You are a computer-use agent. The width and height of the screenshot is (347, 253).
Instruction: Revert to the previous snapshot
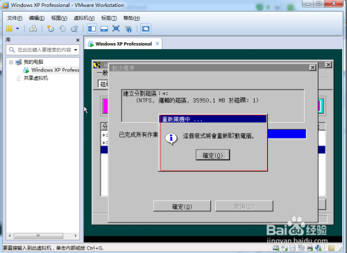62,28
